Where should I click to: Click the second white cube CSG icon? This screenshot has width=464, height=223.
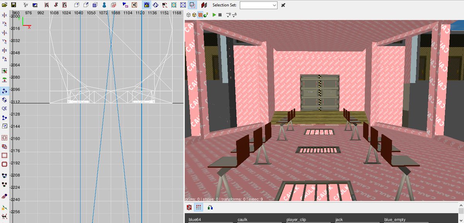pyautogui.click(x=86, y=5)
